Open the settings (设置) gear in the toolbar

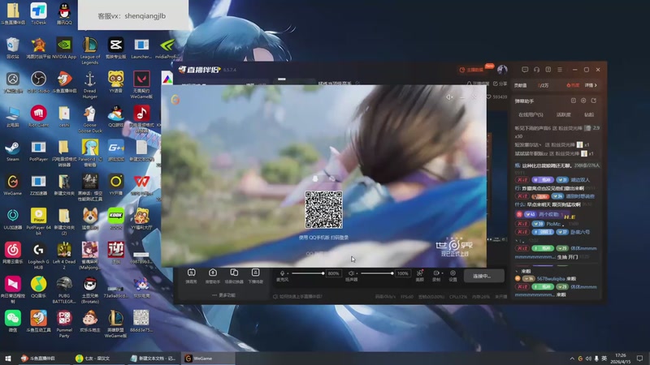[453, 275]
